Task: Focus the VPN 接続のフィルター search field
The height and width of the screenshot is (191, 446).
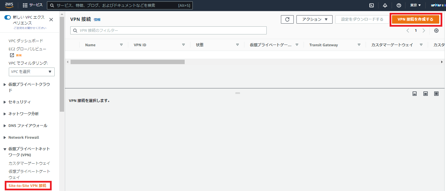Action: pyautogui.click(x=169, y=30)
